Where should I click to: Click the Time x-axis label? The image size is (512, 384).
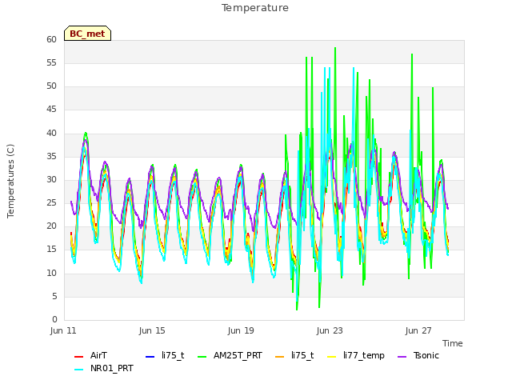pos(453,343)
